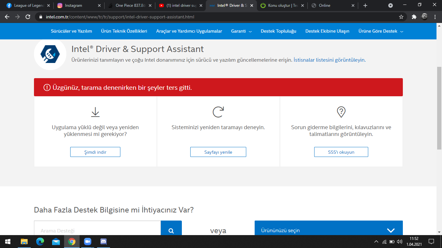Viewport: 442px width, 248px height.
Task: Close the Online tab
Action: pos(353,5)
